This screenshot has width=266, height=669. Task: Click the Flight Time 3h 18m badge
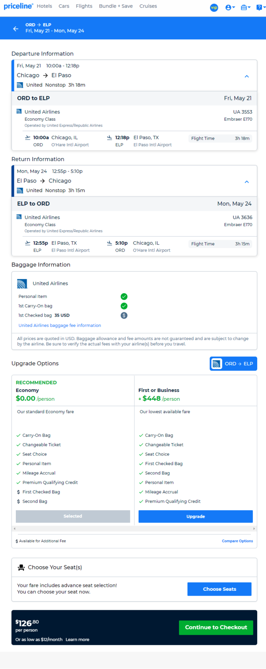[x=220, y=138]
